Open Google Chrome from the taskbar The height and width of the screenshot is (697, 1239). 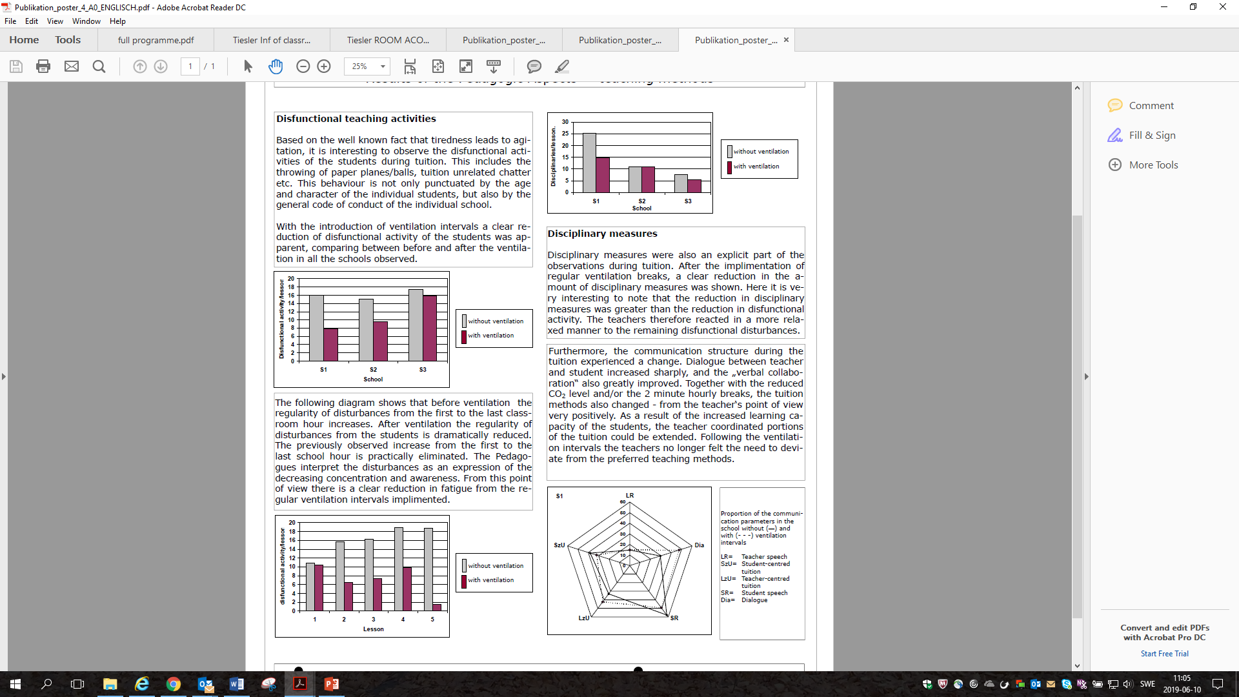tap(173, 684)
